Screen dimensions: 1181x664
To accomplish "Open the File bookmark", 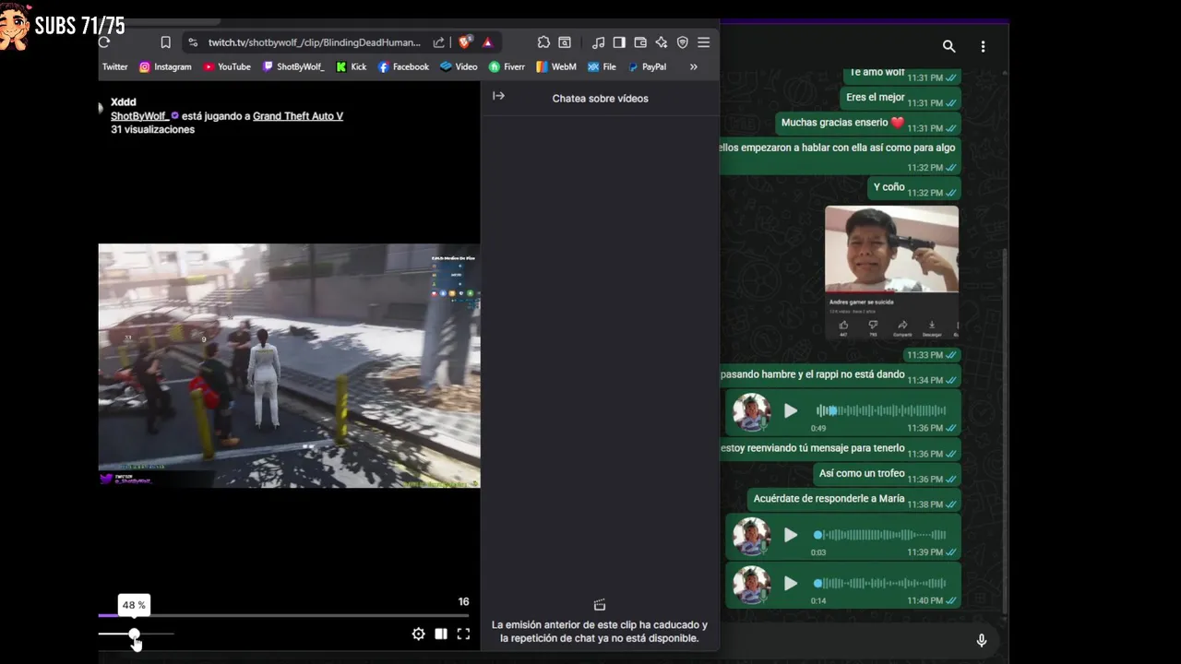I will [x=602, y=66].
